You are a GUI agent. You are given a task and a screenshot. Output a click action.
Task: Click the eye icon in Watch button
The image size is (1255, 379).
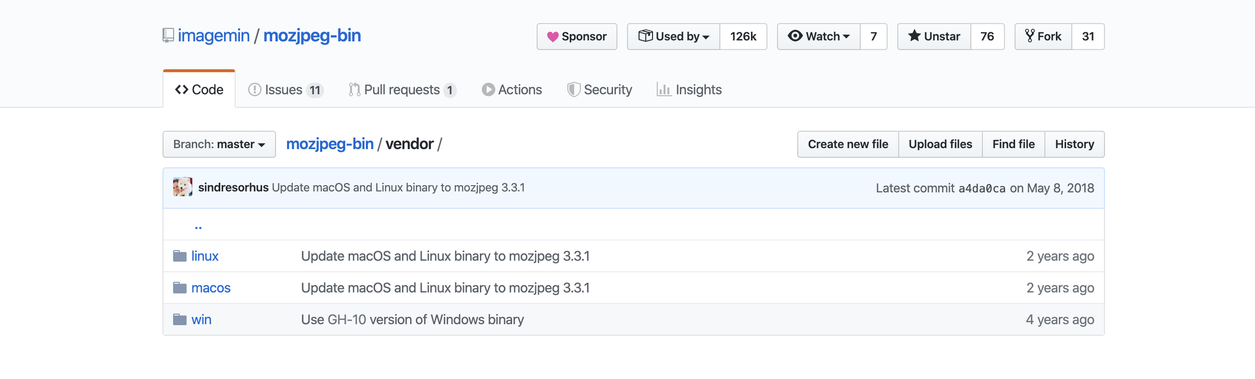[795, 36]
